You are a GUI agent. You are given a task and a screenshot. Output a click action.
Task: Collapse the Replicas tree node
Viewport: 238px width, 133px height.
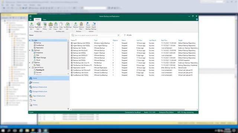pyautogui.click(x=30, y=62)
